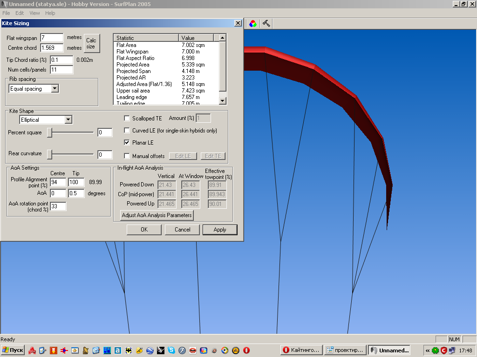Click the red shield tray icon
Viewport: 477px width, 357px height.
[443, 350]
